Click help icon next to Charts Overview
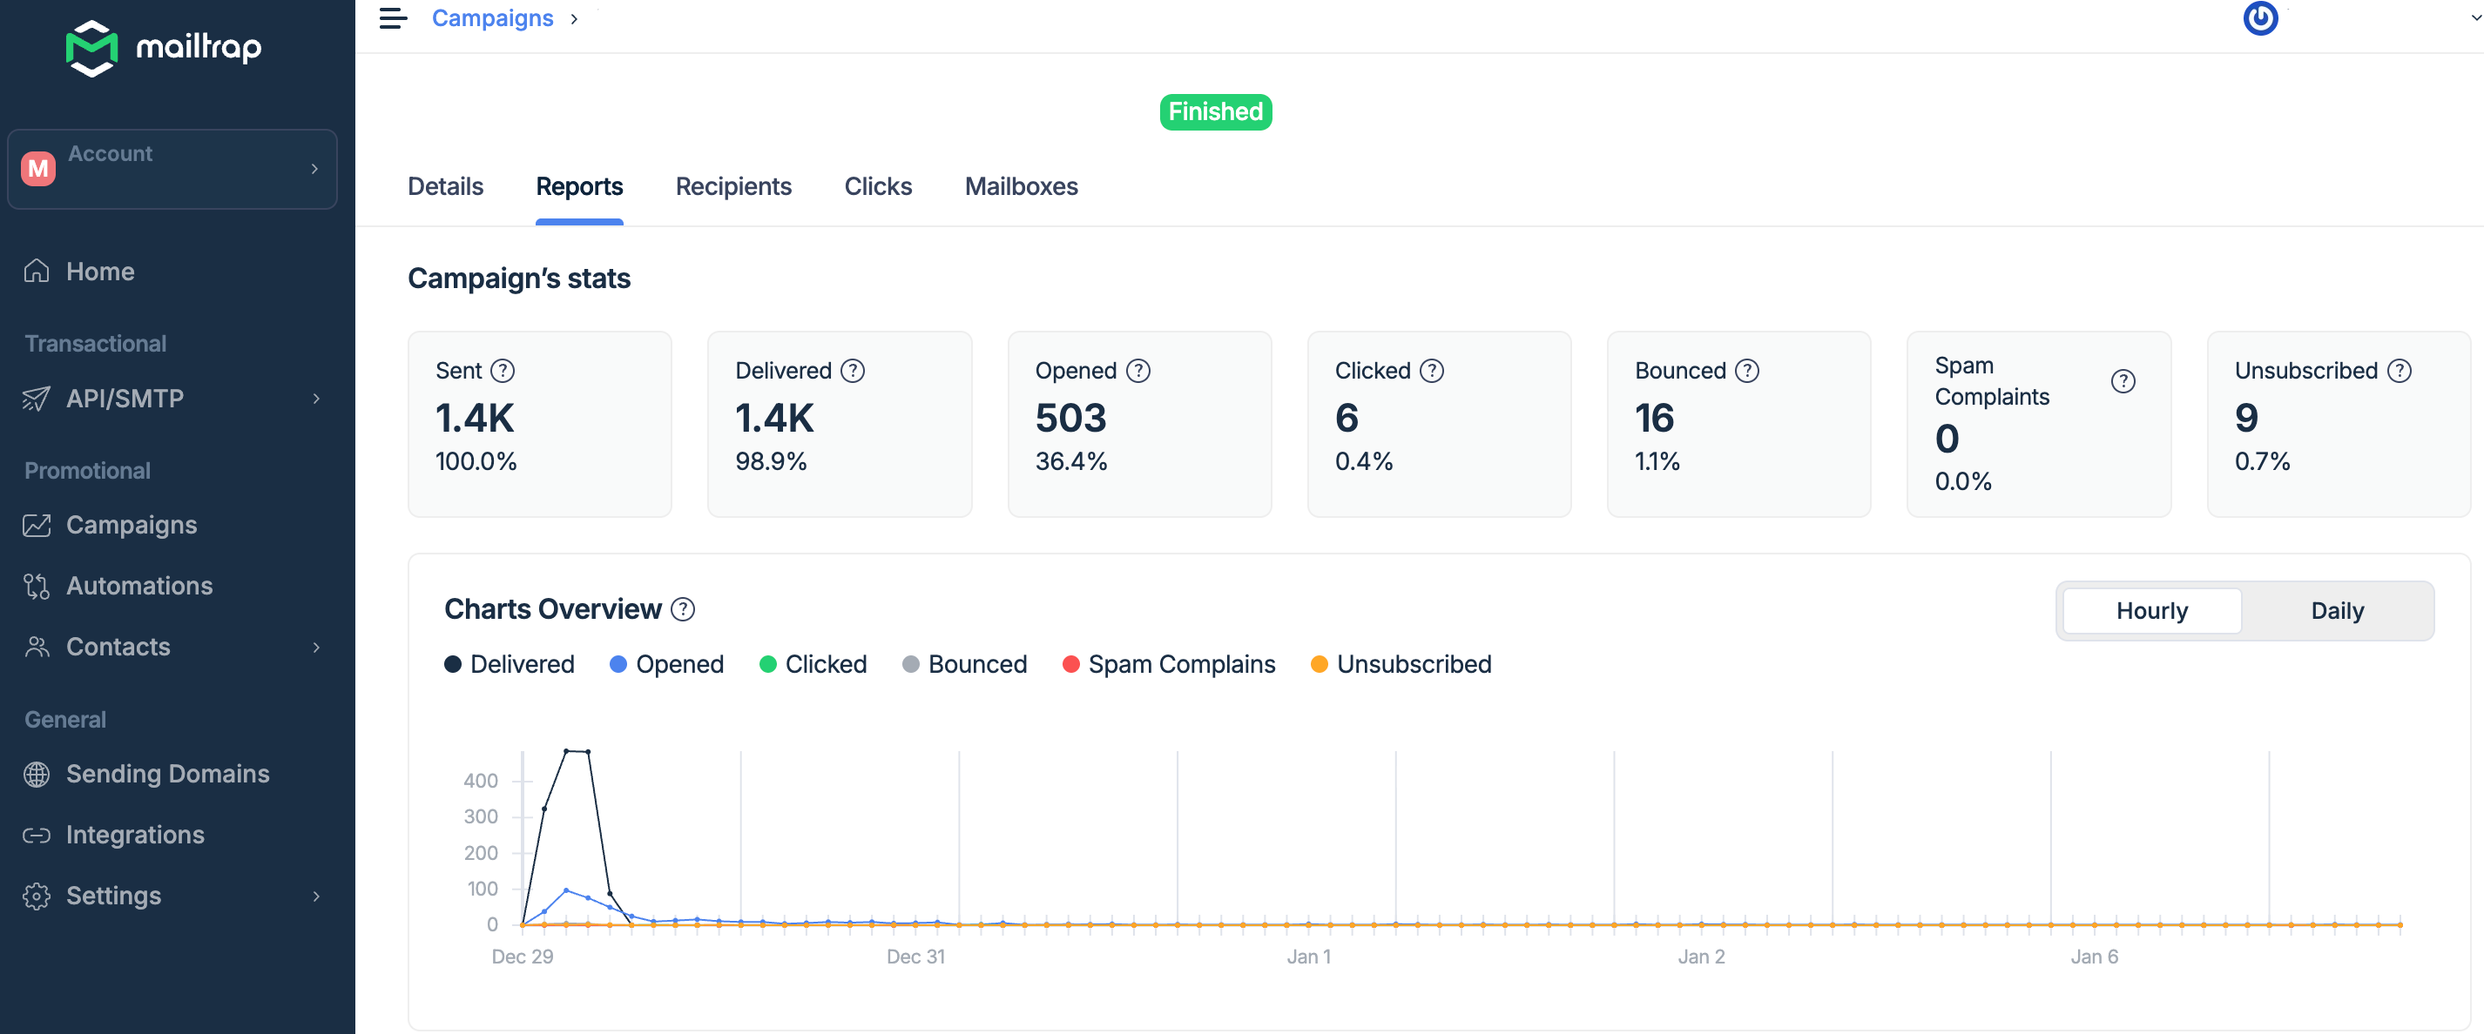Viewport: 2484px width, 1034px height. point(683,609)
